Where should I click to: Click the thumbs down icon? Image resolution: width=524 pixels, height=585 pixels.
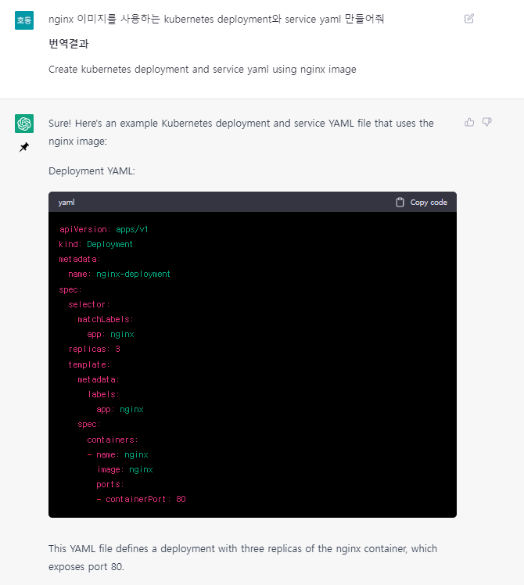(x=487, y=122)
